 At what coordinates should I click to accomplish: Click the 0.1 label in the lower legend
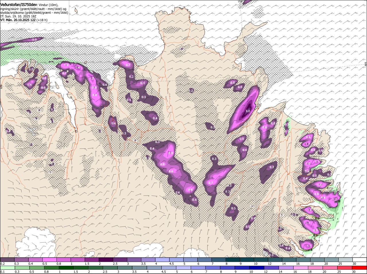[2, 271]
